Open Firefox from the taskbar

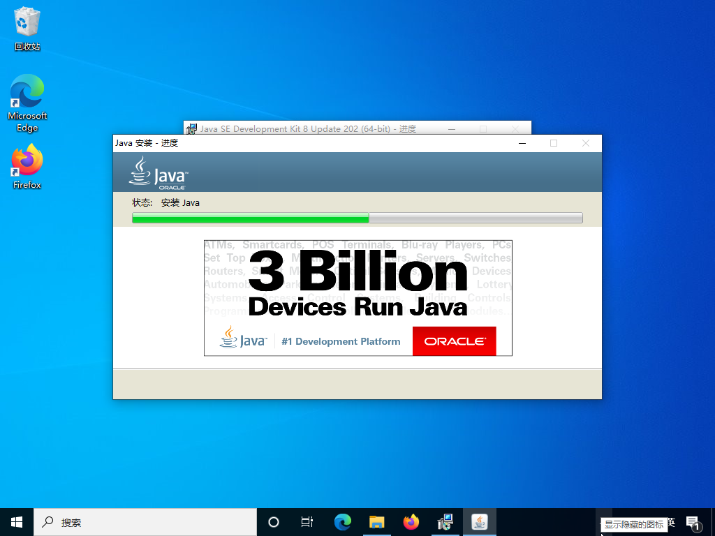[x=411, y=522]
